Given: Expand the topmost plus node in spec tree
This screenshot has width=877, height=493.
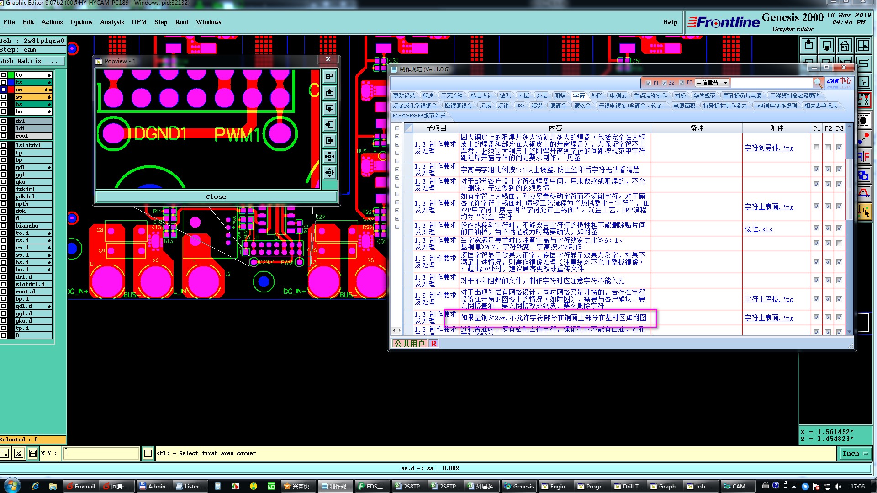Looking at the screenshot, I should pyautogui.click(x=397, y=128).
